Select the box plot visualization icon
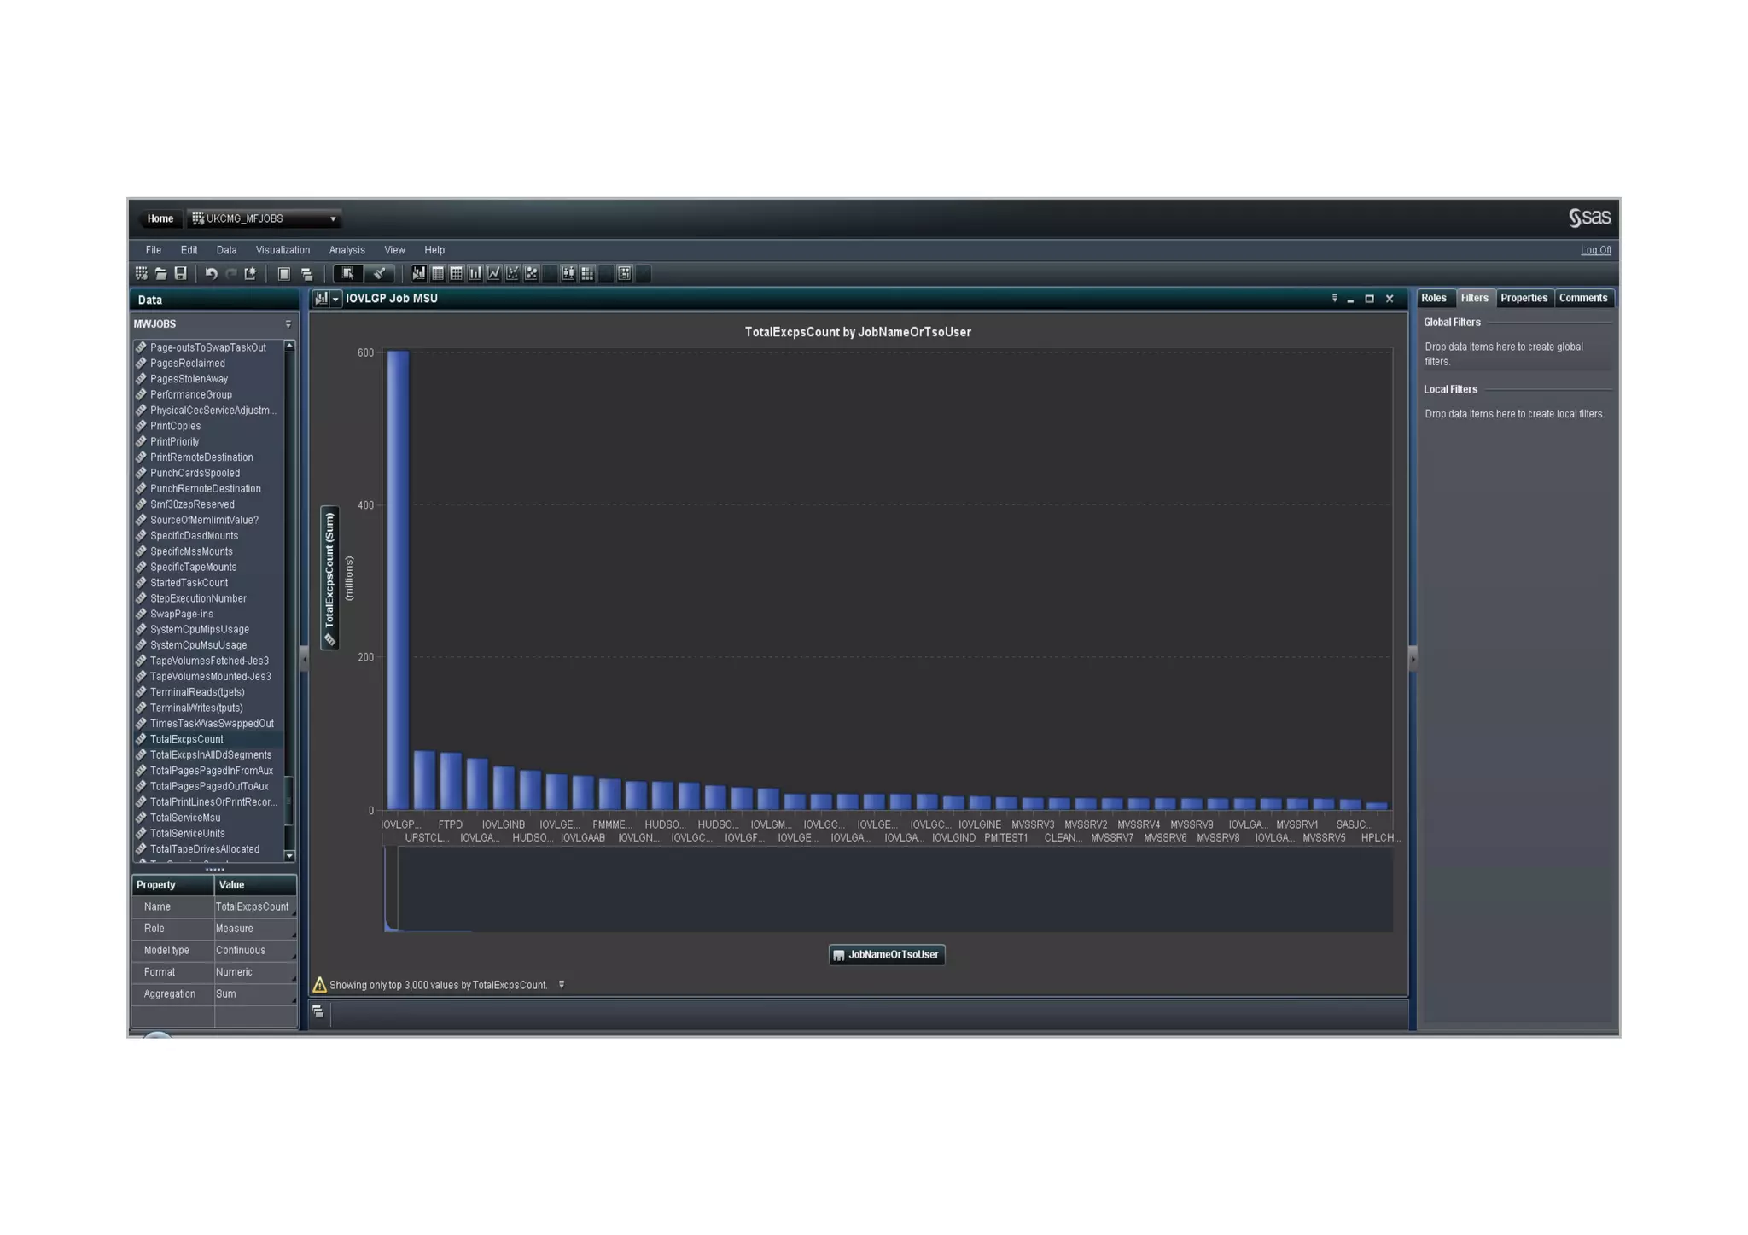Screen dimensions: 1748x1235 click(x=568, y=273)
